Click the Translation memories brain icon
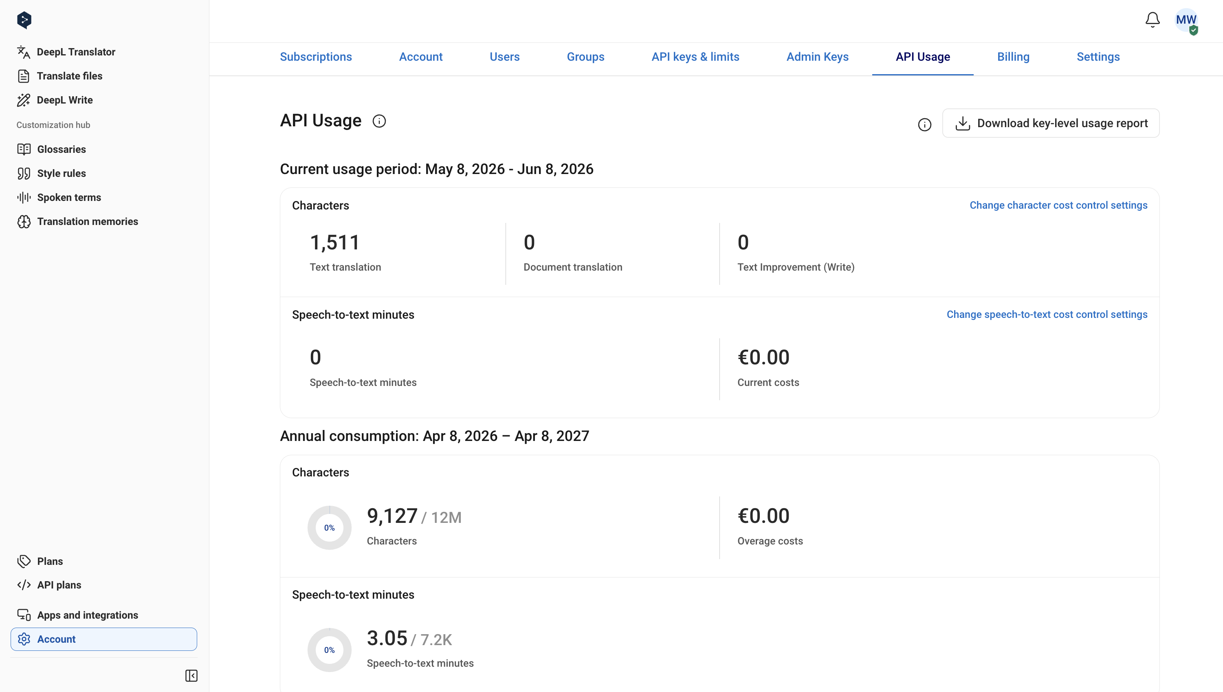Image resolution: width=1223 pixels, height=692 pixels. pyautogui.click(x=24, y=221)
